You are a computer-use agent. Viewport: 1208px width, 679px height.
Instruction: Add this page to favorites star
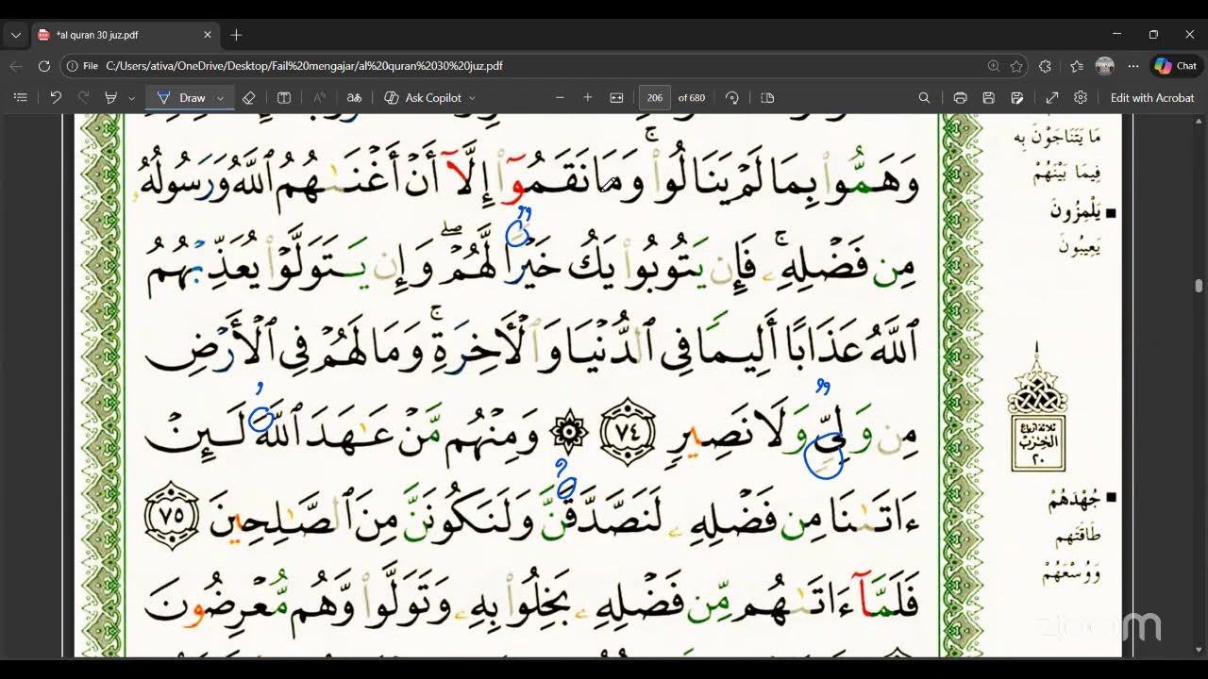pos(1016,66)
